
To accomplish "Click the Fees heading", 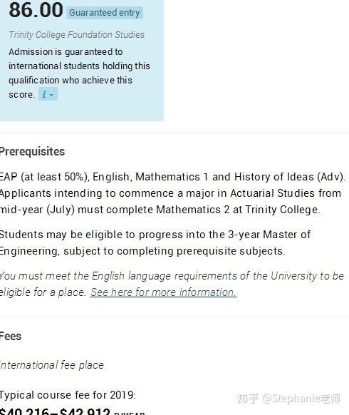I will (x=11, y=337).
